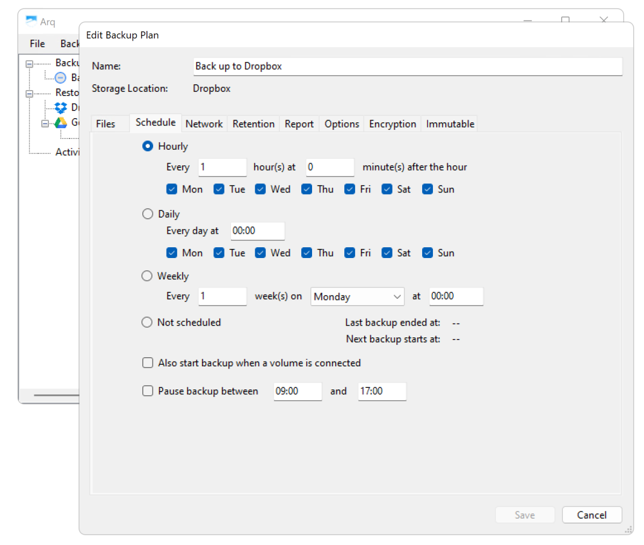Choose the Daily schedule option
Screen dimensions: 644x545
(x=148, y=214)
